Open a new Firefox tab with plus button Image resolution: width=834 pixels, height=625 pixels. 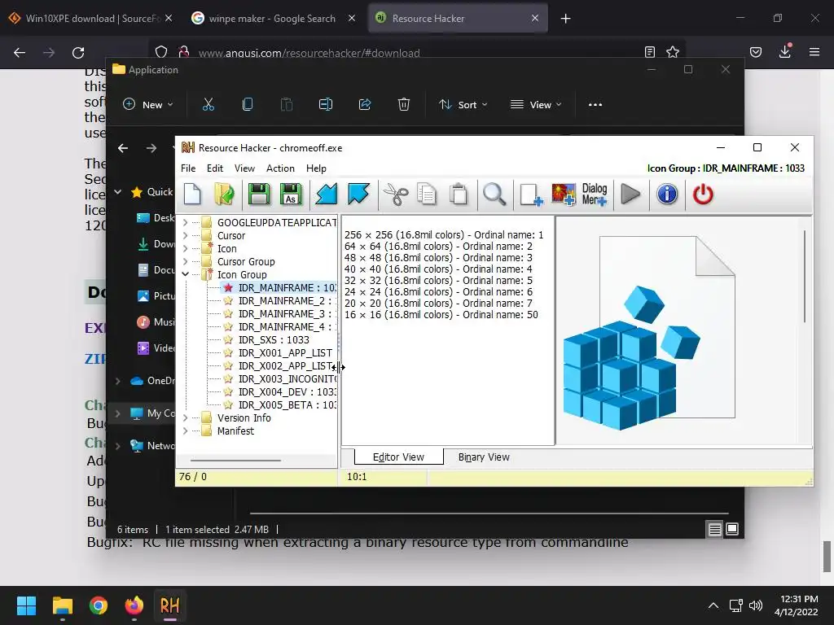pyautogui.click(x=565, y=19)
